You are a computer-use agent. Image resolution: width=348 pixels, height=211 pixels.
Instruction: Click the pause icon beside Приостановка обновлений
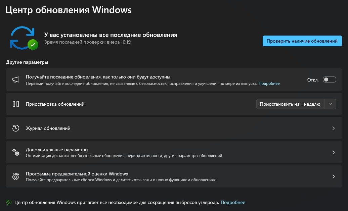[x=16, y=104]
